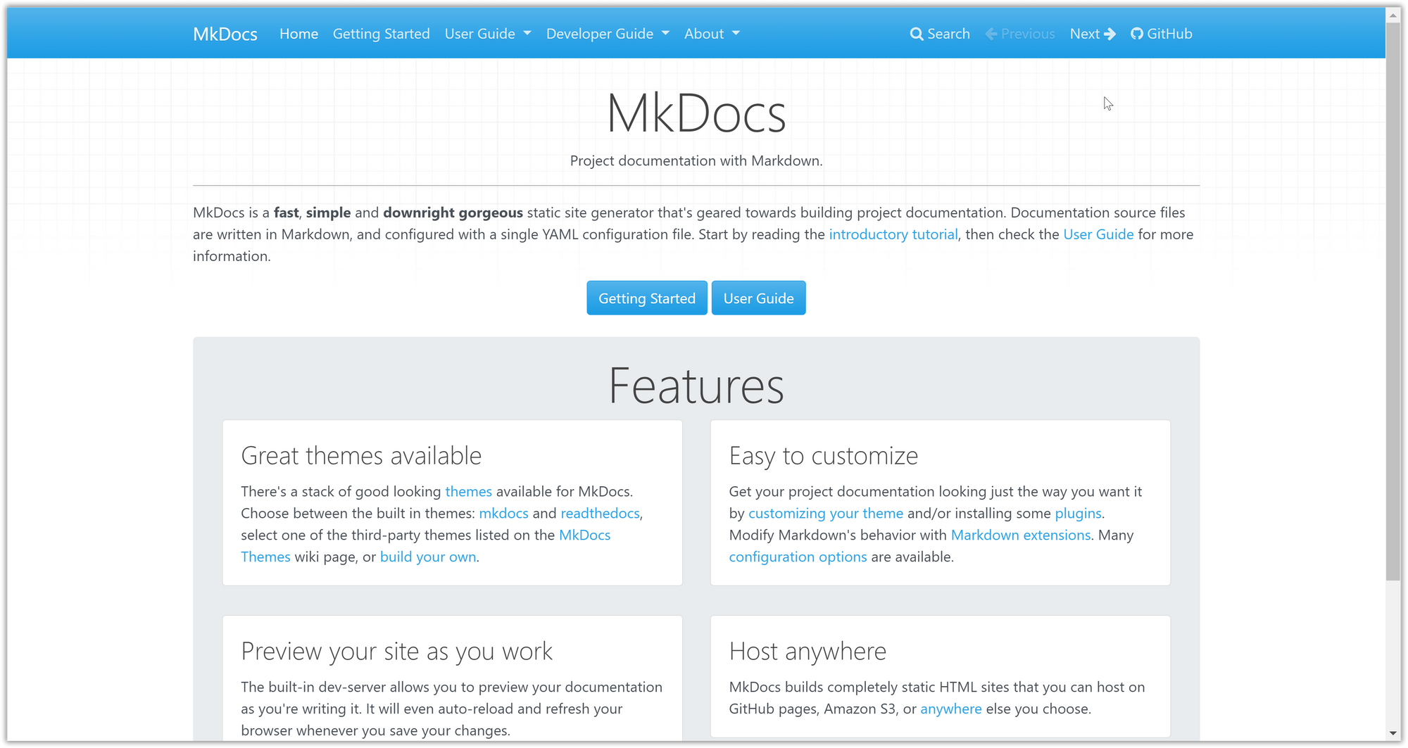Screen dimensions: 1408x748
Task: Click the Next arrow icon
Action: pyautogui.click(x=1110, y=34)
